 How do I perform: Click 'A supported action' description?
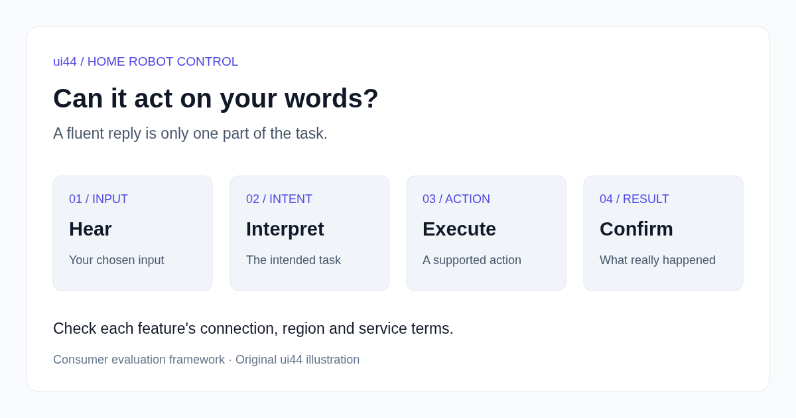click(x=472, y=260)
